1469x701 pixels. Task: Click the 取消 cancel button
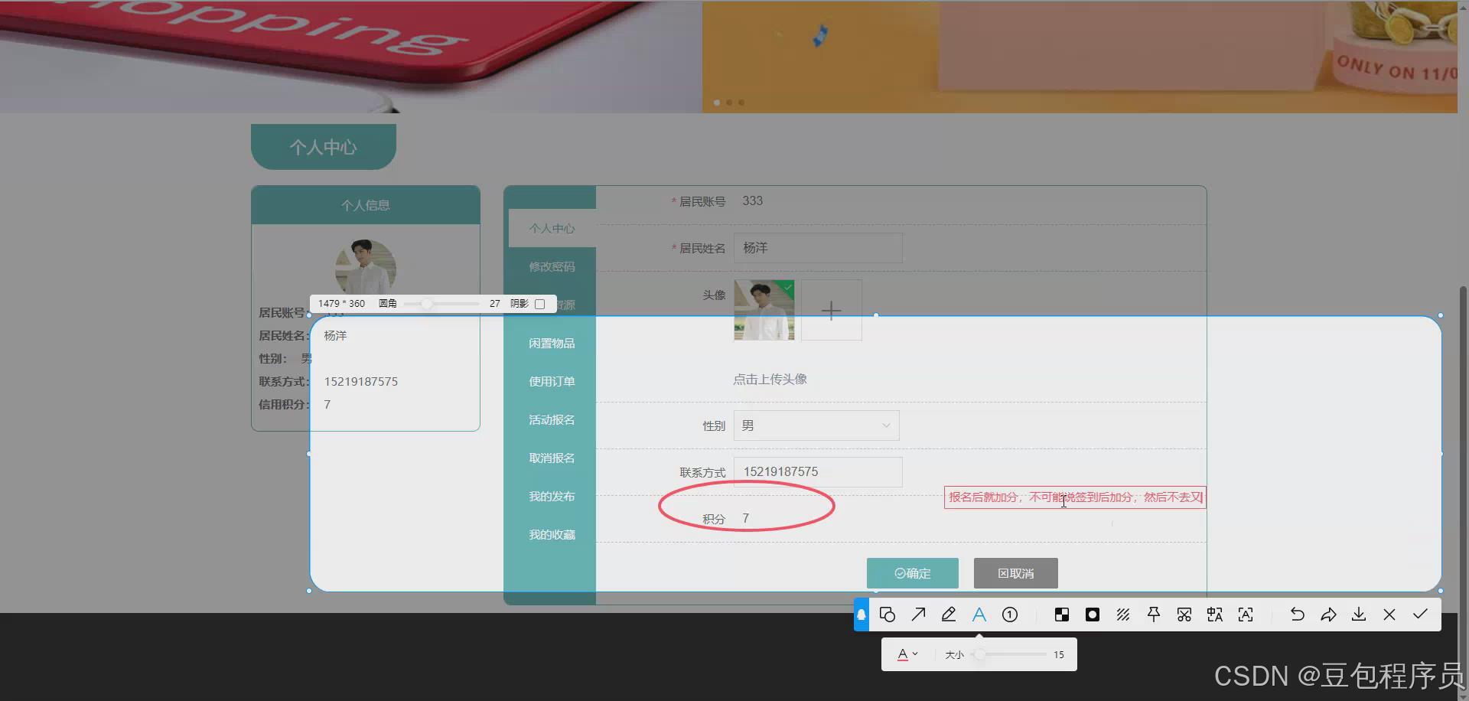(1016, 573)
